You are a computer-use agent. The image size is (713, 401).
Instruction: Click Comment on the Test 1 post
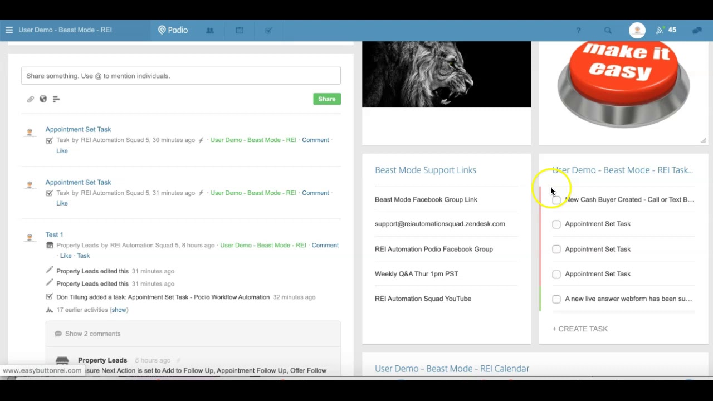pyautogui.click(x=325, y=245)
